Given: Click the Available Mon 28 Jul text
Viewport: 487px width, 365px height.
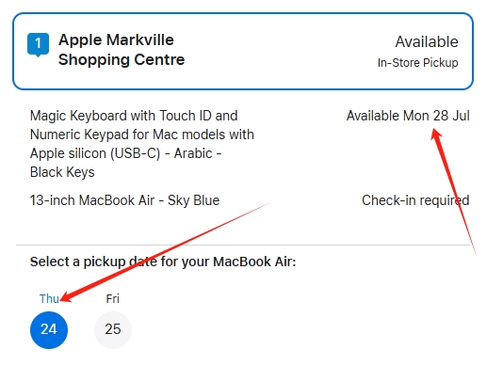Looking at the screenshot, I should coord(408,116).
